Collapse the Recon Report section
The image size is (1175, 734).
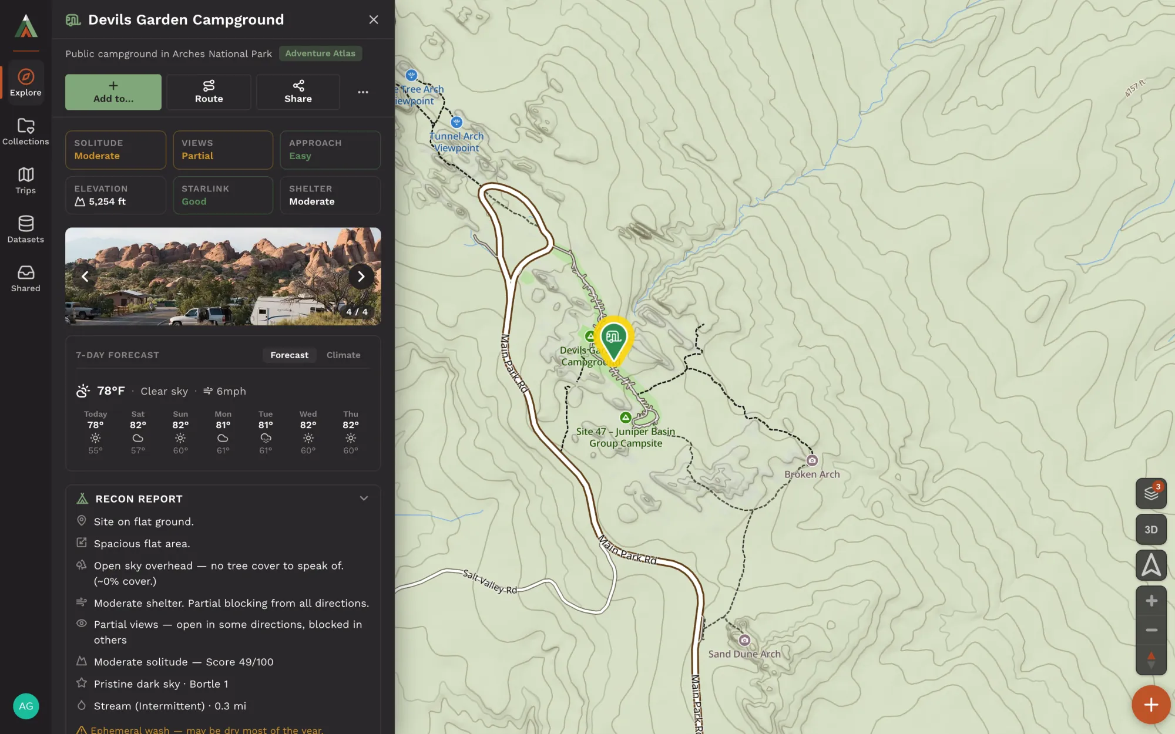point(364,499)
